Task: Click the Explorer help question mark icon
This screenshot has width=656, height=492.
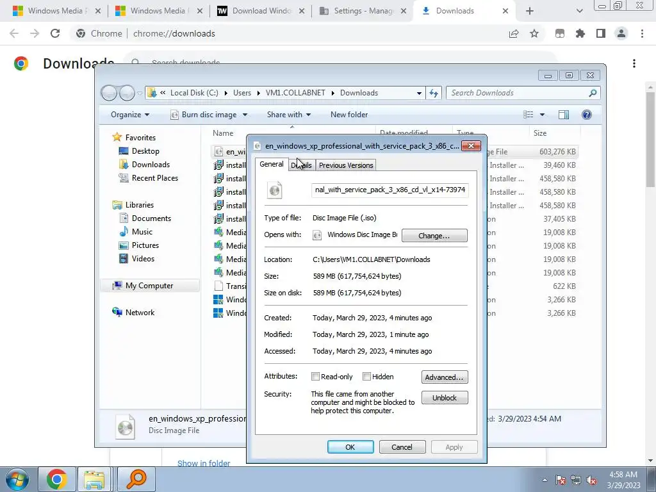Action: pos(587,115)
